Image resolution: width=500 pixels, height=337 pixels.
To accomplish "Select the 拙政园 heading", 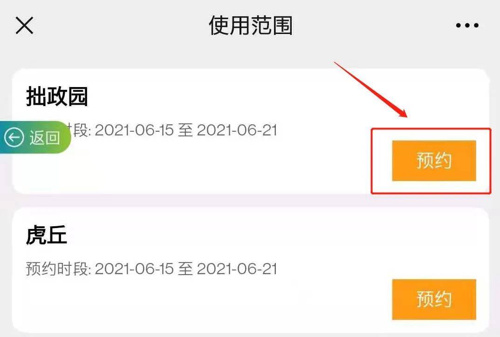I will click(x=57, y=96).
